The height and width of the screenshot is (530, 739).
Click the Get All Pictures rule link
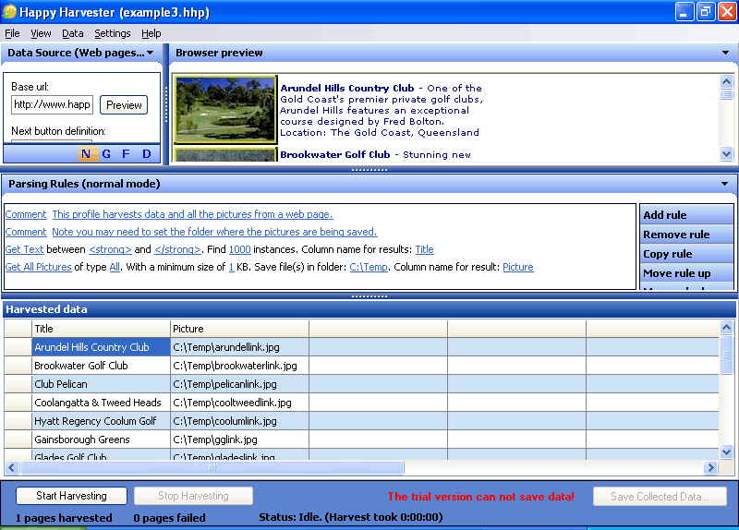point(38,267)
